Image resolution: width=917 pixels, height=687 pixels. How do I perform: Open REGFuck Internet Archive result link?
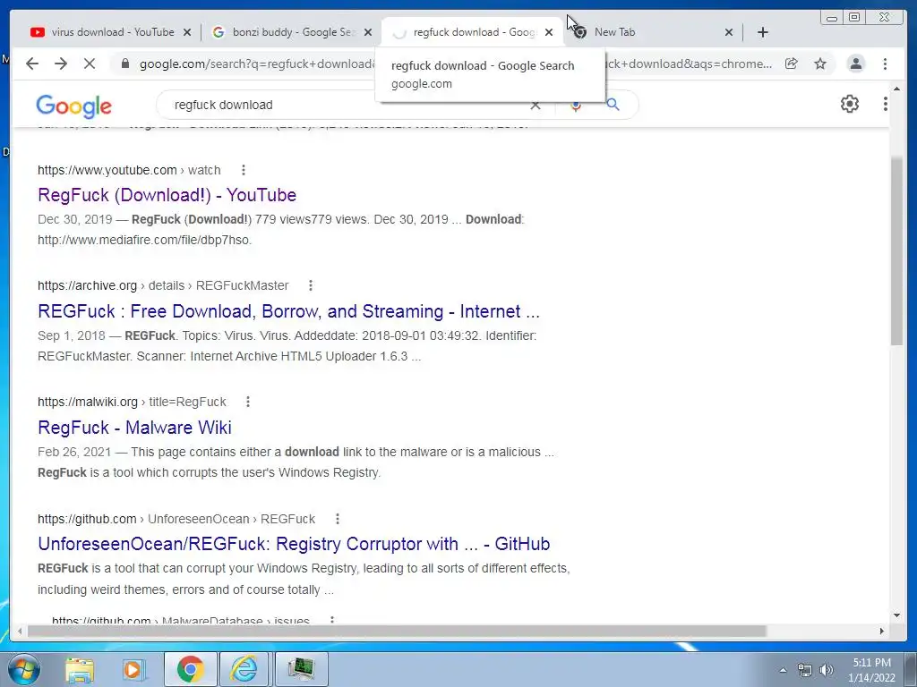click(x=288, y=311)
